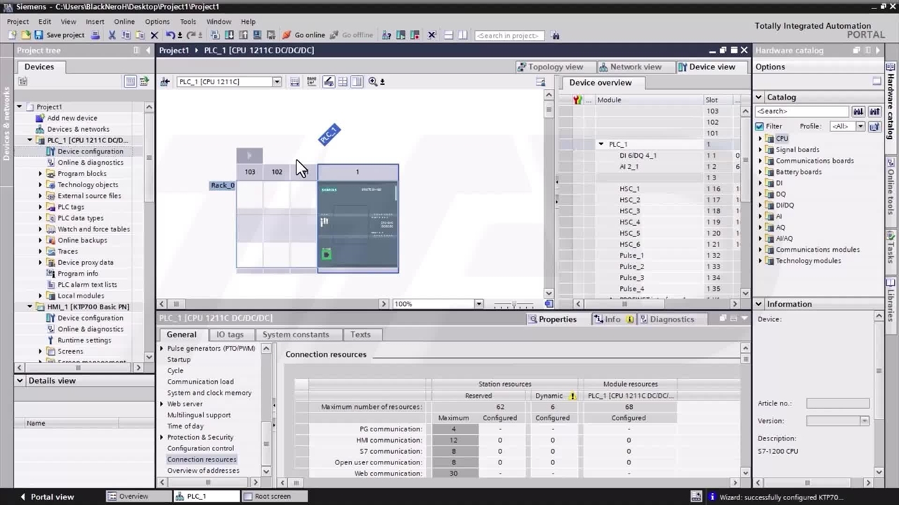Open the Profile dropdown in catalog
899x505 pixels.
click(860, 126)
